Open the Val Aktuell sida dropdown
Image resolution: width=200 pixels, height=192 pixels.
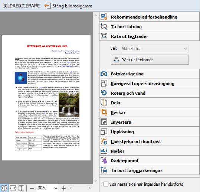pos(154,49)
